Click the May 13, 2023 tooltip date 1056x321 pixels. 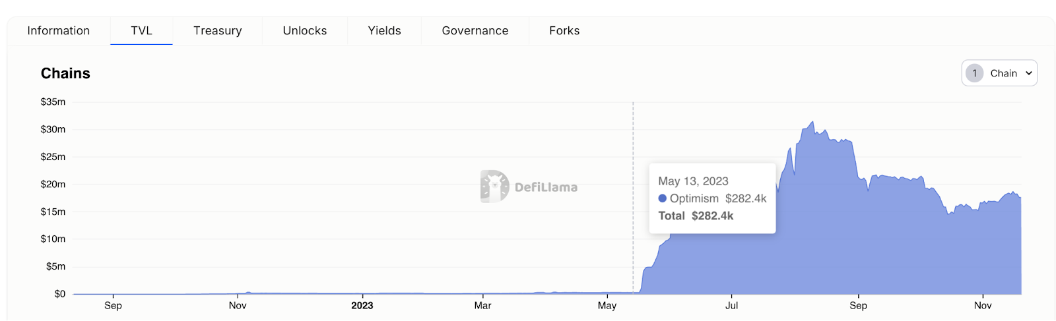pos(693,181)
